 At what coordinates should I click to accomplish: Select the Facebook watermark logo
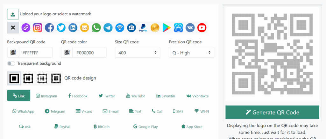tap(49, 27)
